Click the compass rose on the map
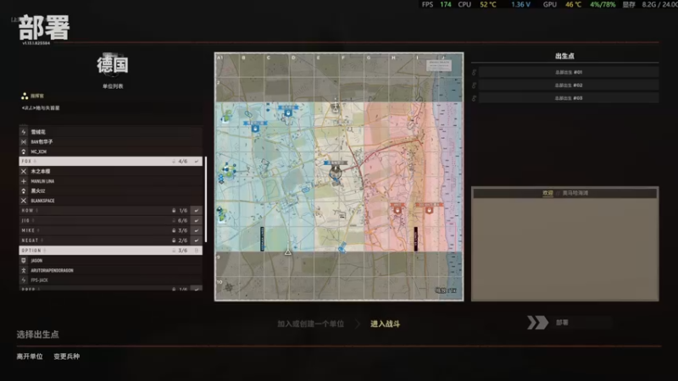This screenshot has height=381, width=678. click(x=229, y=287)
